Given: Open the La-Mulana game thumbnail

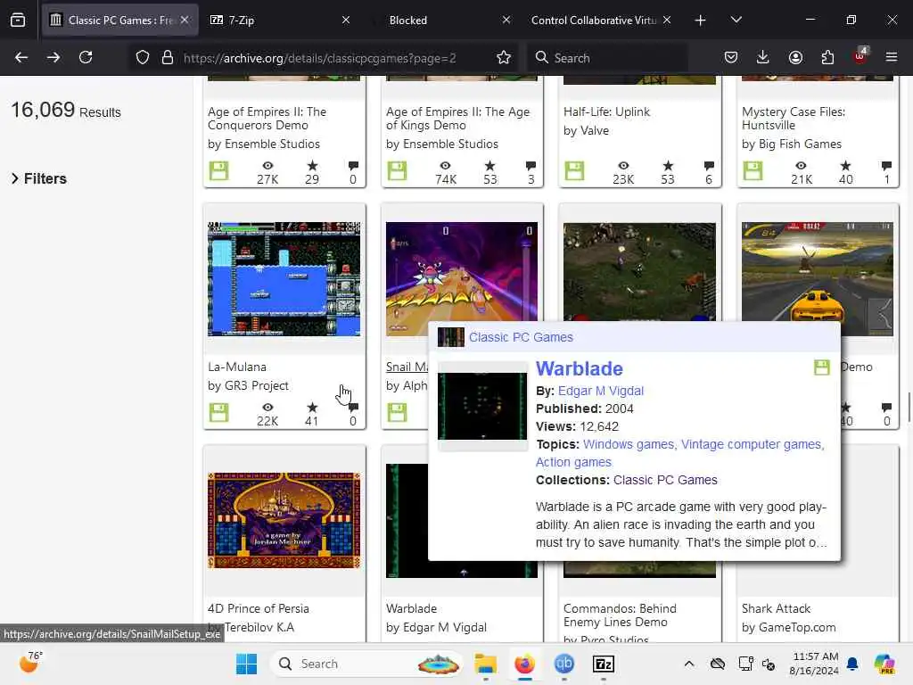Looking at the screenshot, I should coord(284,279).
